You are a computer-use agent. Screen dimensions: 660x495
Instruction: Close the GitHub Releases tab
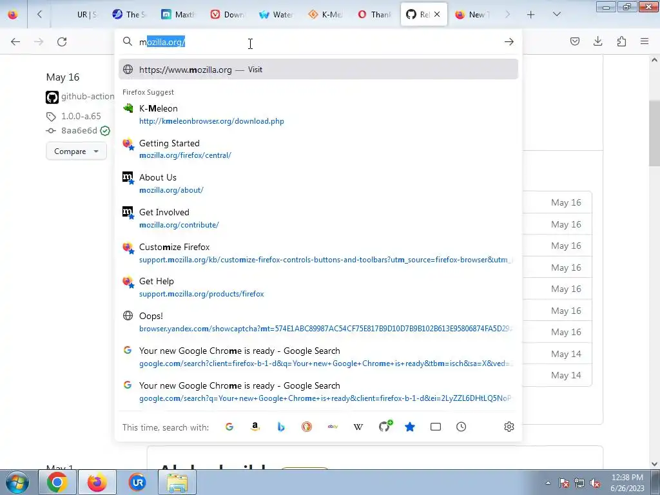coord(437,14)
